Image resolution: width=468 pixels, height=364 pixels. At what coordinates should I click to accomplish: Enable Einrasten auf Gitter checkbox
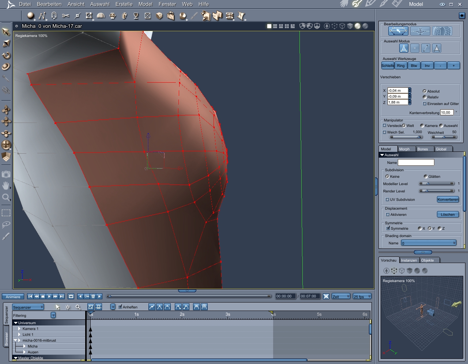[x=424, y=104]
